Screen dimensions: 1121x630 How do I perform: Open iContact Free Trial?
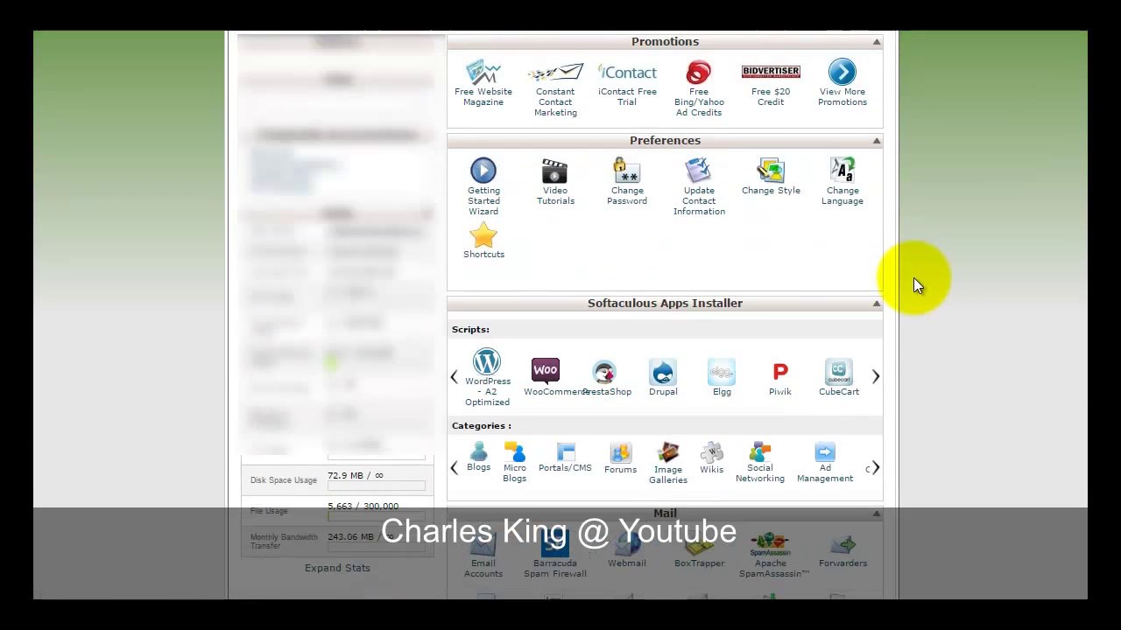[627, 83]
